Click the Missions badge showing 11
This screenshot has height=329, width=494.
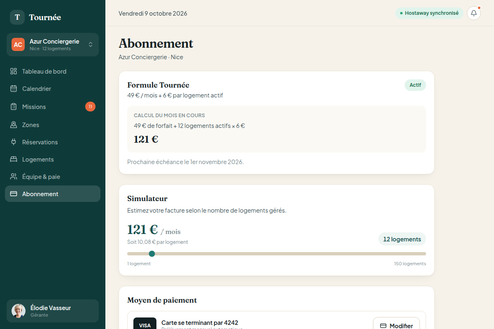(x=90, y=107)
